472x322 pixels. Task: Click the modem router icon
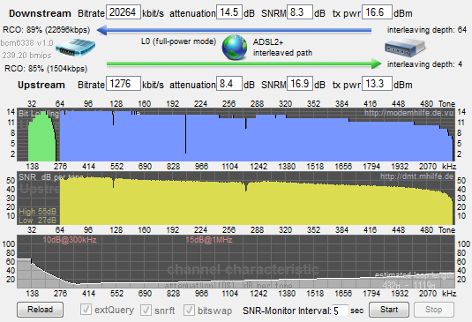[75, 48]
